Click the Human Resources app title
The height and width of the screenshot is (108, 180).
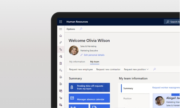click(77, 22)
